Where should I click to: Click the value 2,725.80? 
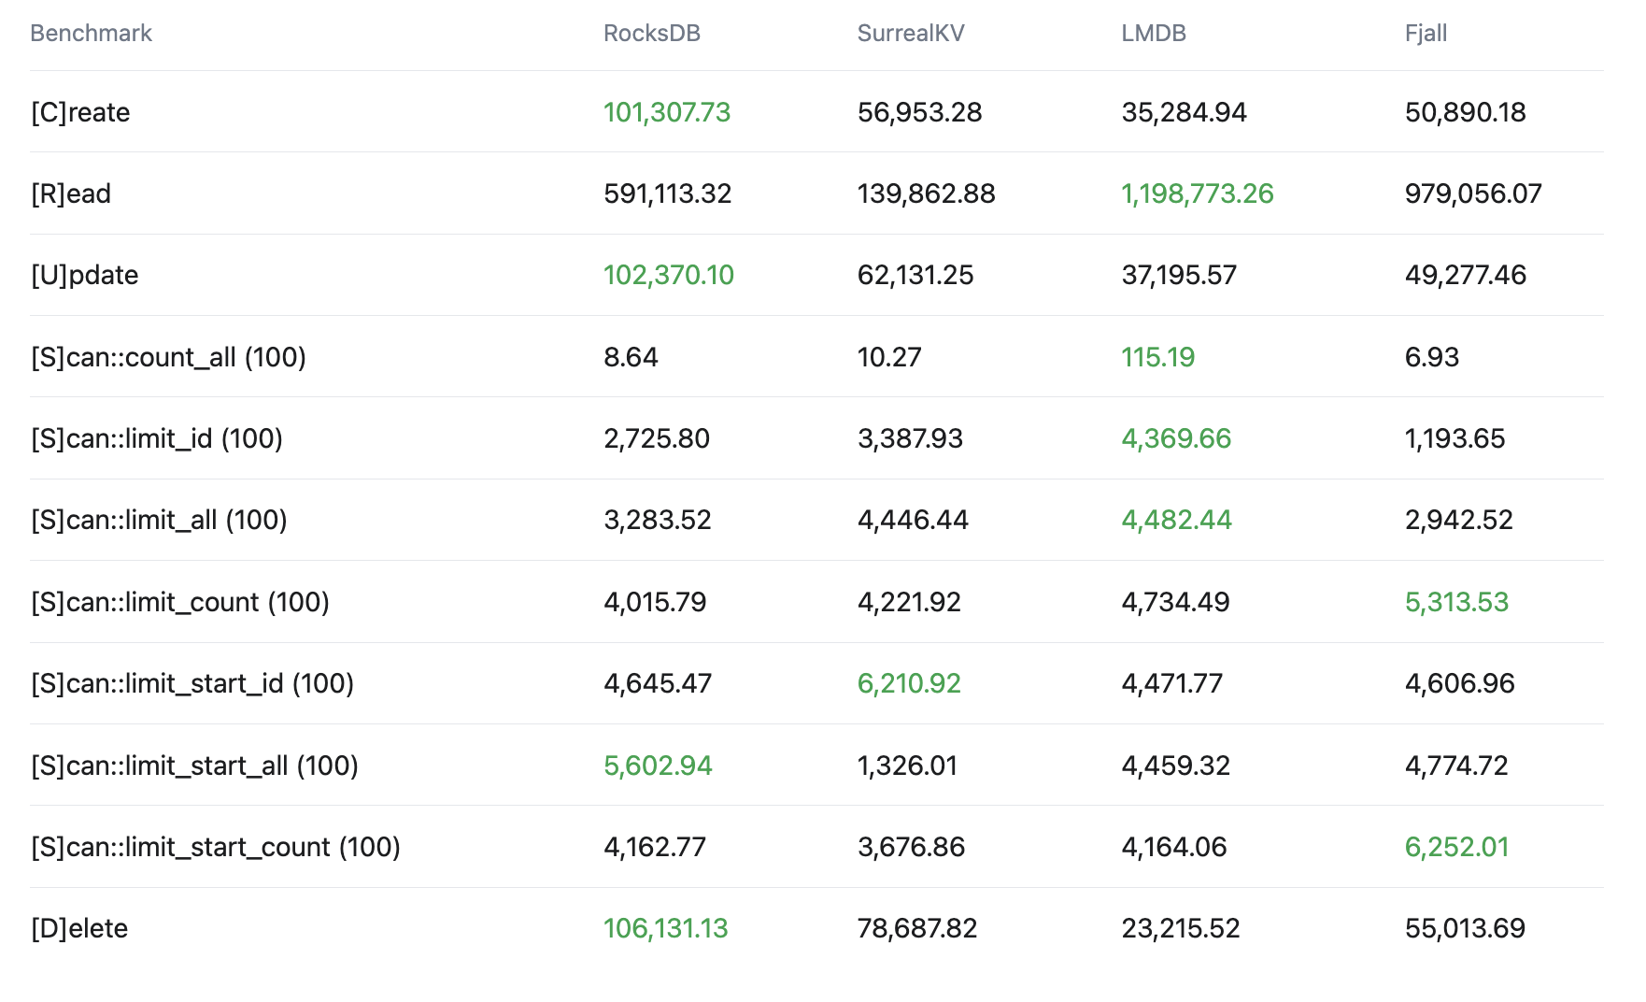click(657, 438)
